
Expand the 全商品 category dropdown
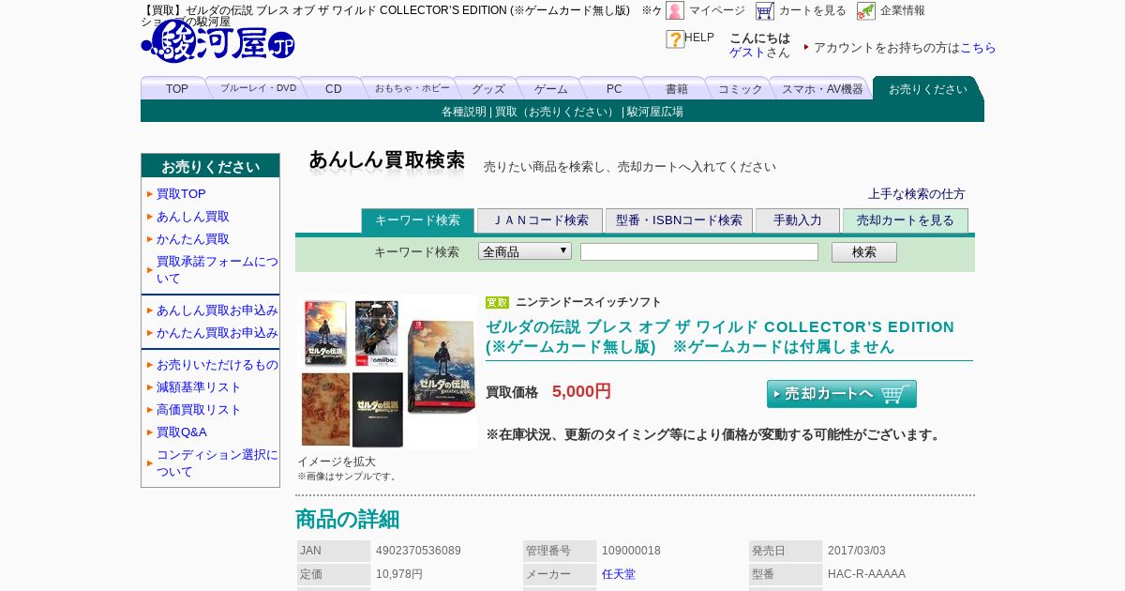click(525, 251)
